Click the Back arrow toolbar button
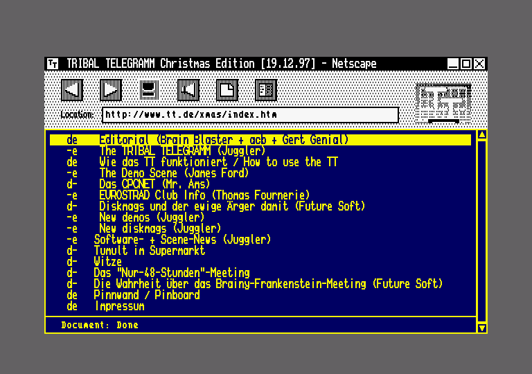This screenshot has height=374, width=532. pos(72,90)
